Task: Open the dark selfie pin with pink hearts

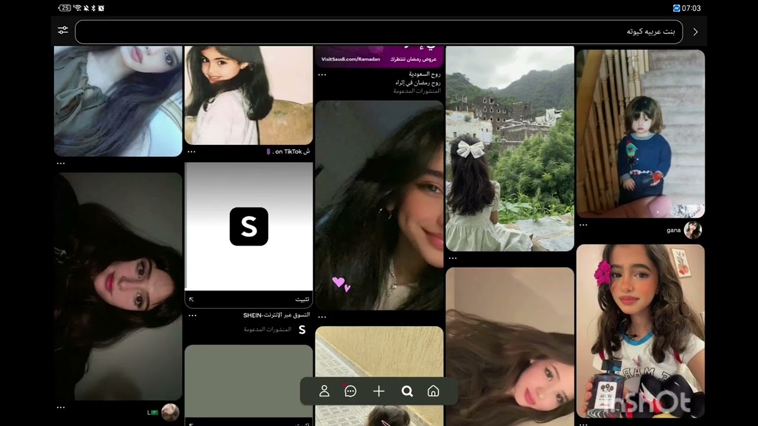Action: [x=379, y=205]
